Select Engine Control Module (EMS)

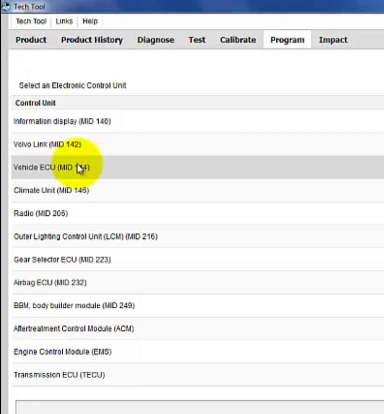62,351
